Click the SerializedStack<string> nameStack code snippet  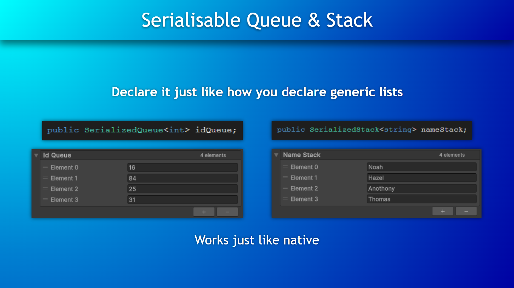click(372, 130)
